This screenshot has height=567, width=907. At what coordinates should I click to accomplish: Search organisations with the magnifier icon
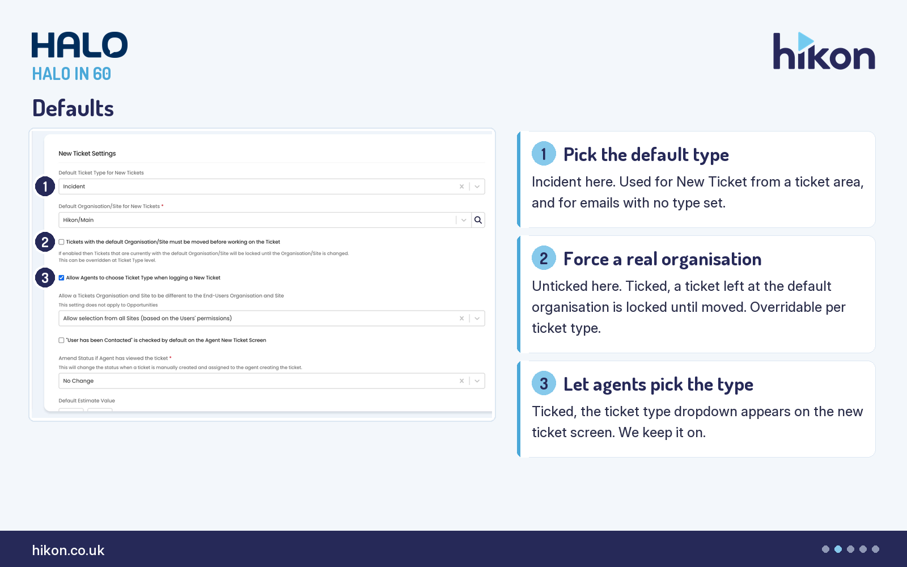[478, 220]
